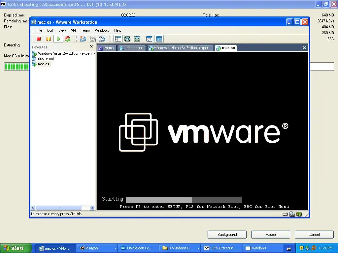Click the network adapter status icon
This screenshot has width=338, height=253.
(299, 214)
